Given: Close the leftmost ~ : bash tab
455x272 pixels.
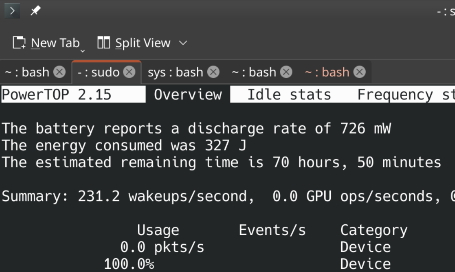Looking at the screenshot, I should pyautogui.click(x=59, y=72).
